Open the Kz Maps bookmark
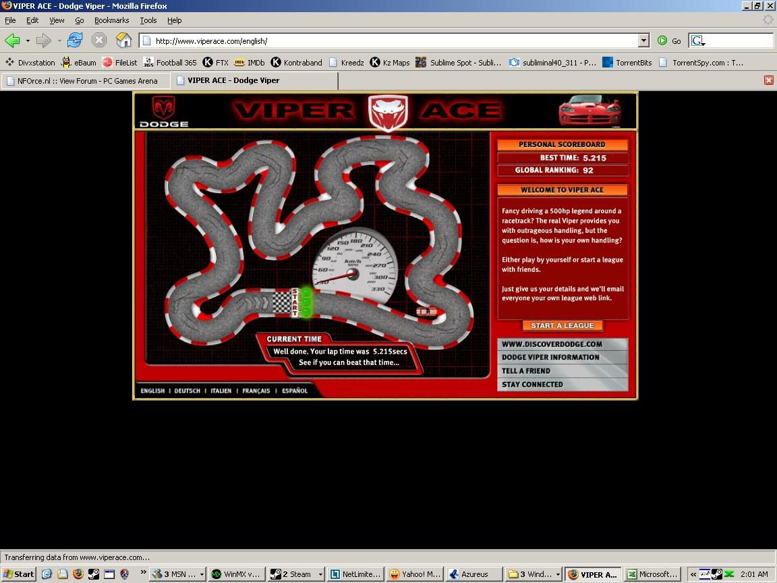 [389, 63]
